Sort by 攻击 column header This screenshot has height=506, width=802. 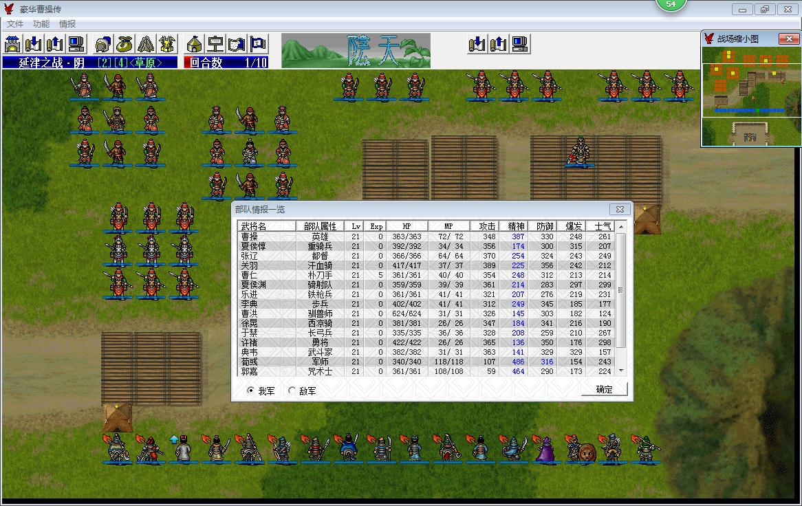[484, 226]
